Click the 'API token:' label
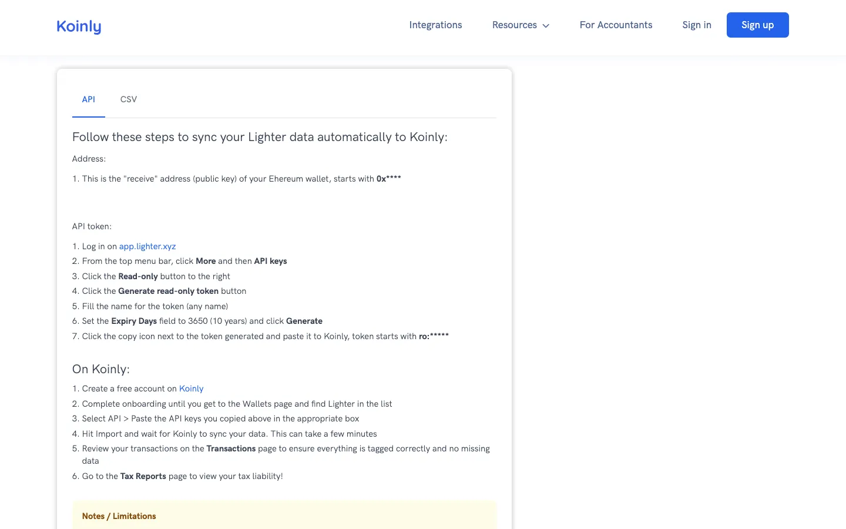Screen dimensions: 846x529 (92, 226)
